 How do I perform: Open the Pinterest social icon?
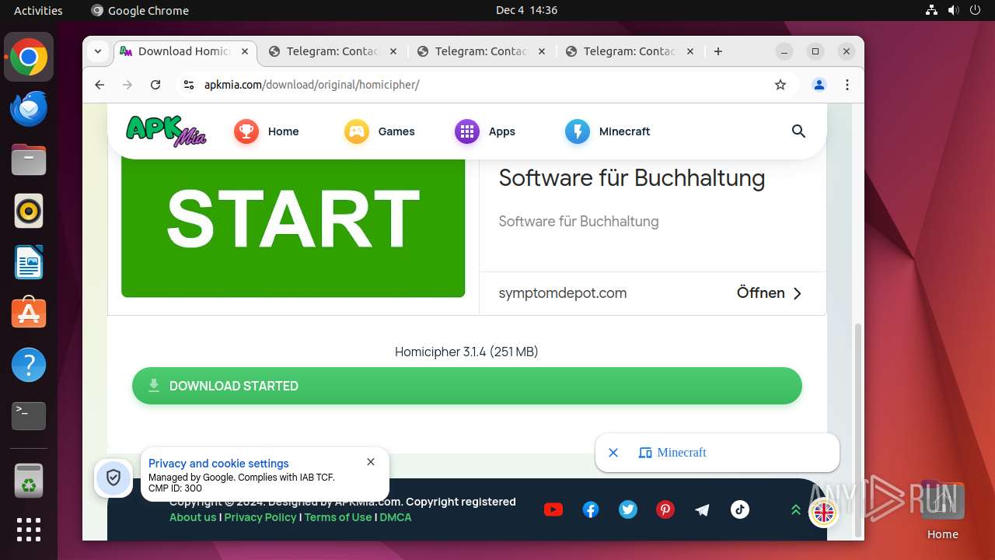(665, 509)
